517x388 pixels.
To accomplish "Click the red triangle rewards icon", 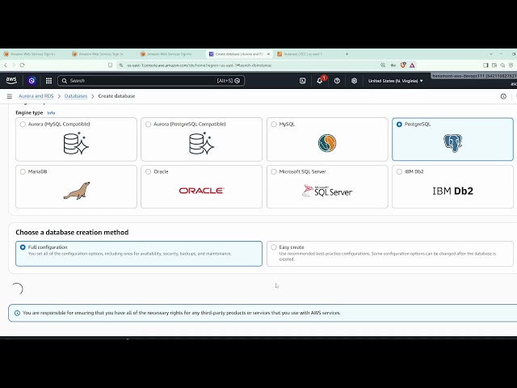I will [412, 65].
